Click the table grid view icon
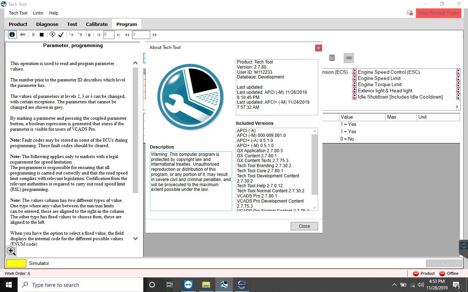Viewport: 468px width, 292px height. tap(332, 58)
